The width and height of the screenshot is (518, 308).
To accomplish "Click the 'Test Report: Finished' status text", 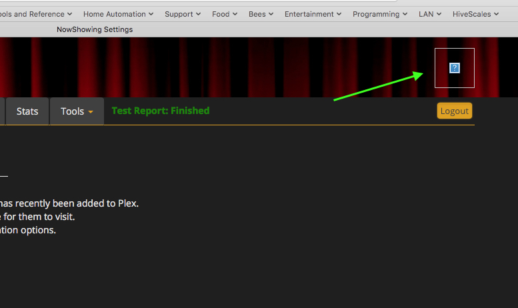I will 161,111.
